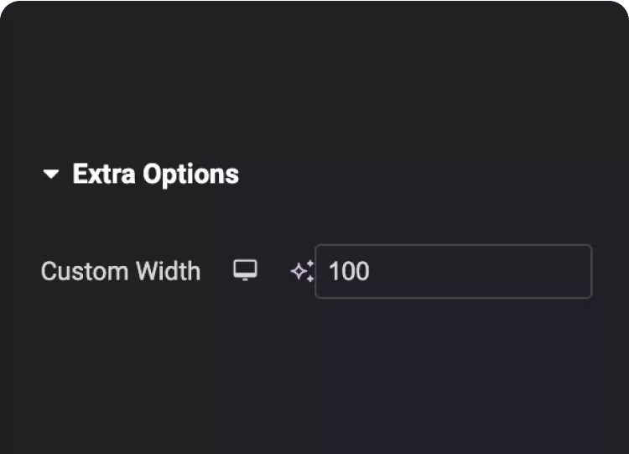Select the 100 value in Custom Width
The width and height of the screenshot is (629, 454).
(349, 271)
